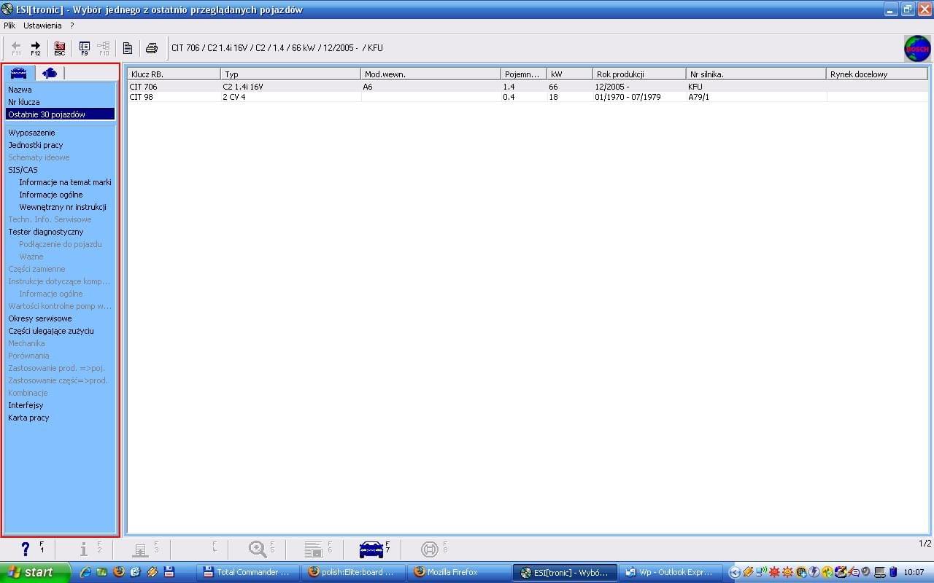
Task: Click the Bosch globe logo icon
Action: click(917, 48)
